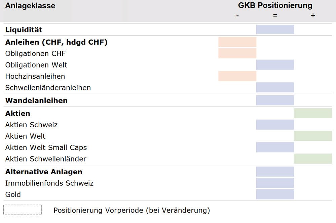Select the blue box for Obligationen Welt

click(x=275, y=65)
